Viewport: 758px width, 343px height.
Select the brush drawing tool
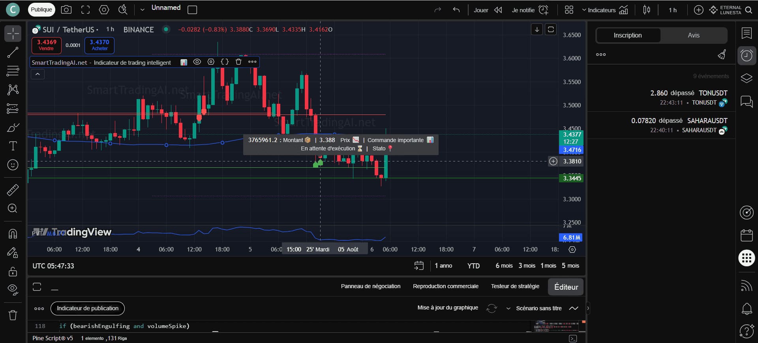(13, 127)
